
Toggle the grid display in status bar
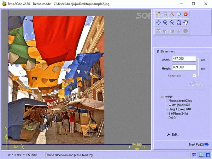click(x=207, y=155)
